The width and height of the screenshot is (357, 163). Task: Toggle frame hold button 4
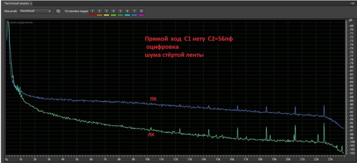[x=113, y=11]
